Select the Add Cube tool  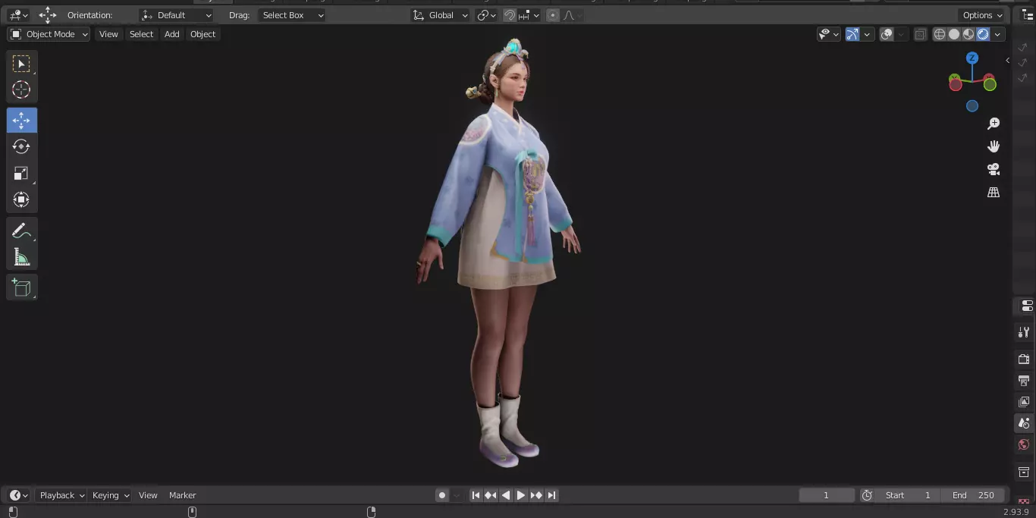click(21, 287)
